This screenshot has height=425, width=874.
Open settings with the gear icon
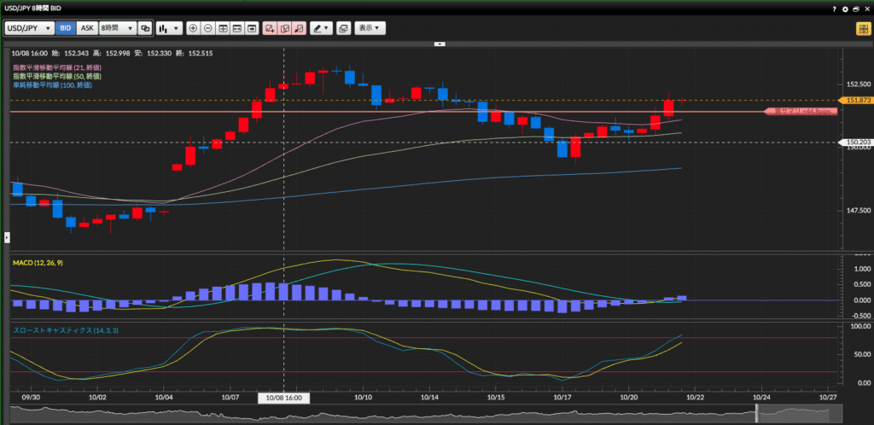845,9
